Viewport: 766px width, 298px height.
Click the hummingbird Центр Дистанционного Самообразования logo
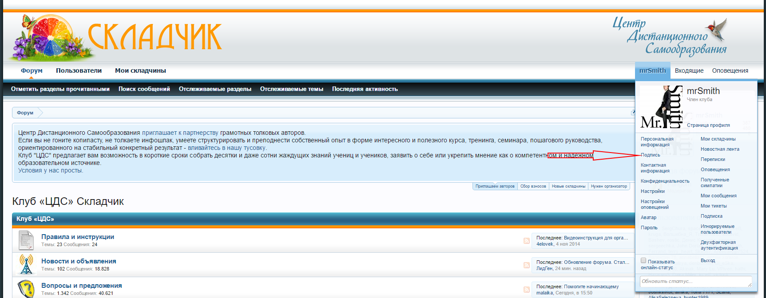(671, 37)
